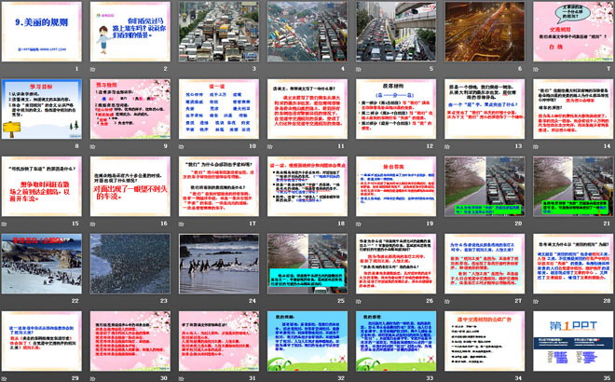Select slide 3 traffic jam photo
Viewport: 615px width, 382px height.
click(219, 32)
